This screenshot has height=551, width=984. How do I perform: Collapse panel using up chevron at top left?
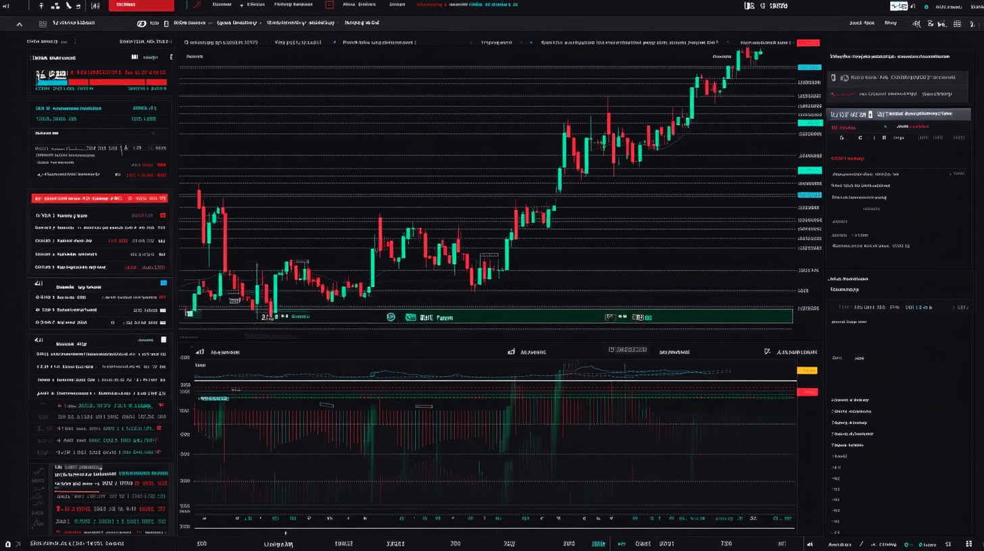[19, 24]
